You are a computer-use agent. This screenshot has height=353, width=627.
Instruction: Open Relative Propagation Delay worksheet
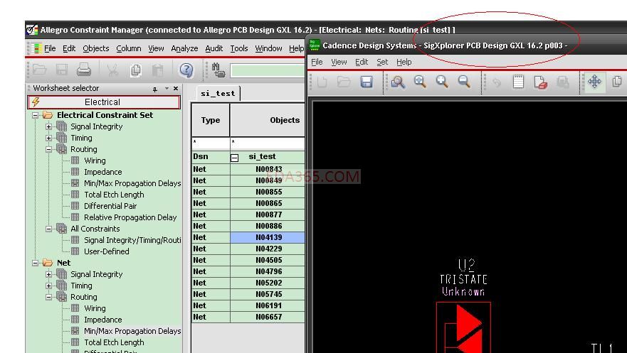coord(130,217)
